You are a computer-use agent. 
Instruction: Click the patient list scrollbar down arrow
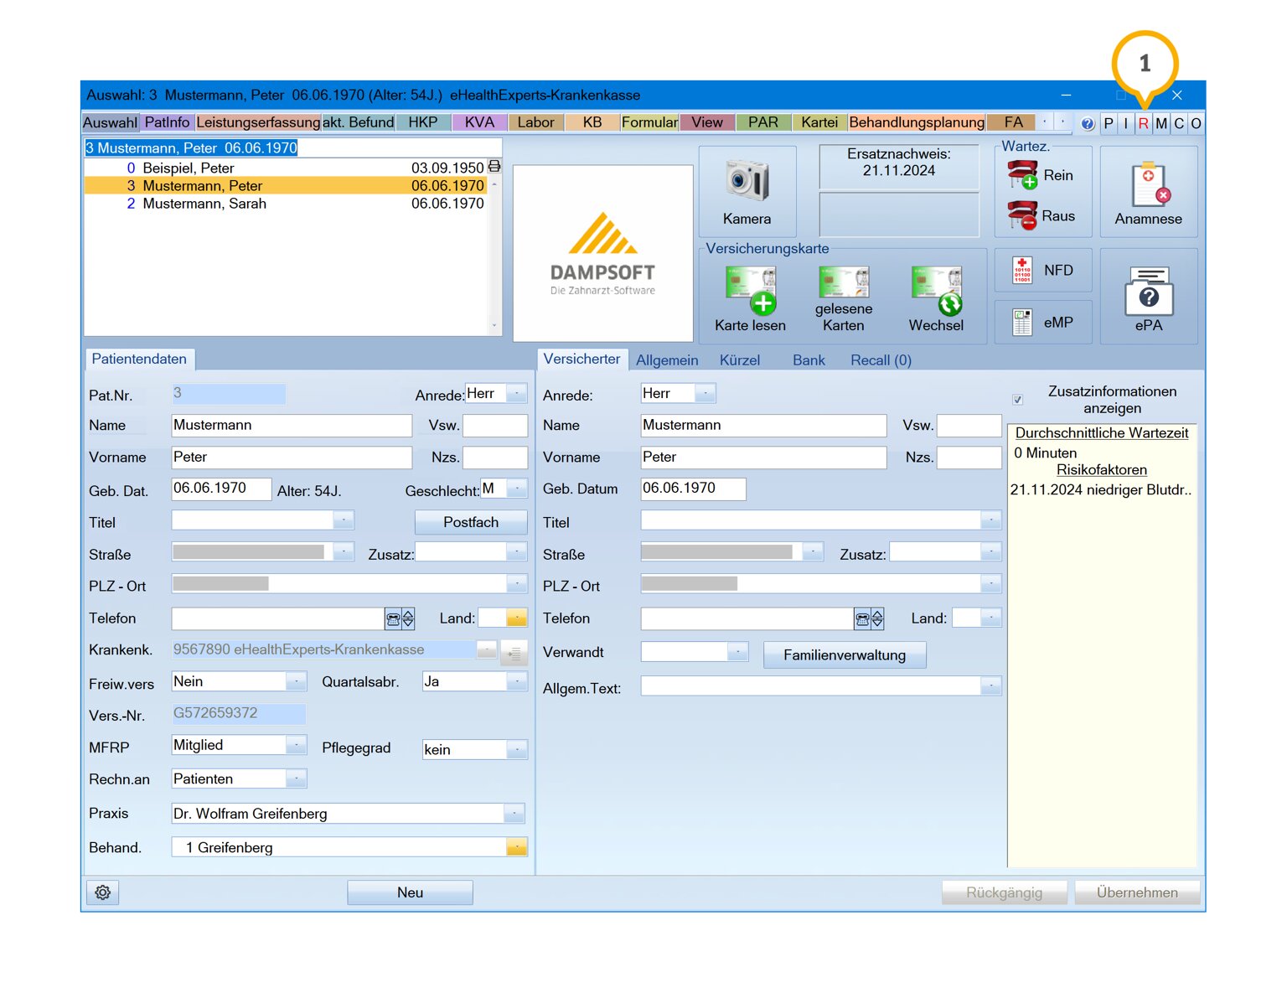(x=494, y=326)
